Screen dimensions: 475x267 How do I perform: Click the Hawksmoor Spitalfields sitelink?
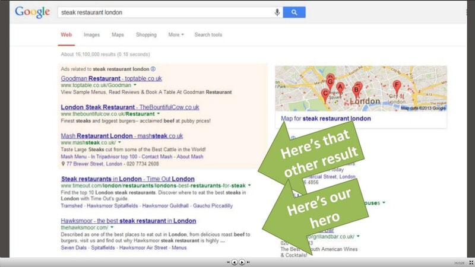112,206
